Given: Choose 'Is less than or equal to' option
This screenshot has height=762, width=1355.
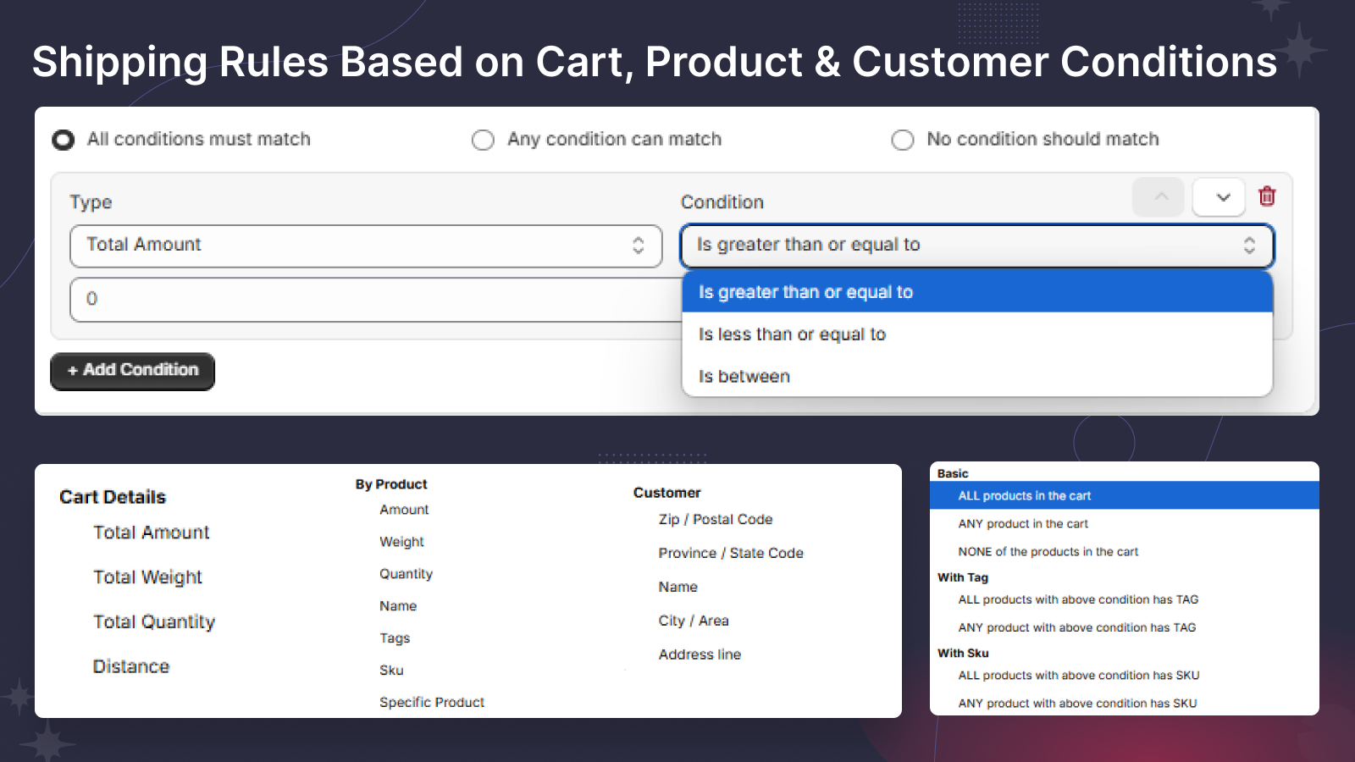Looking at the screenshot, I should (x=977, y=334).
